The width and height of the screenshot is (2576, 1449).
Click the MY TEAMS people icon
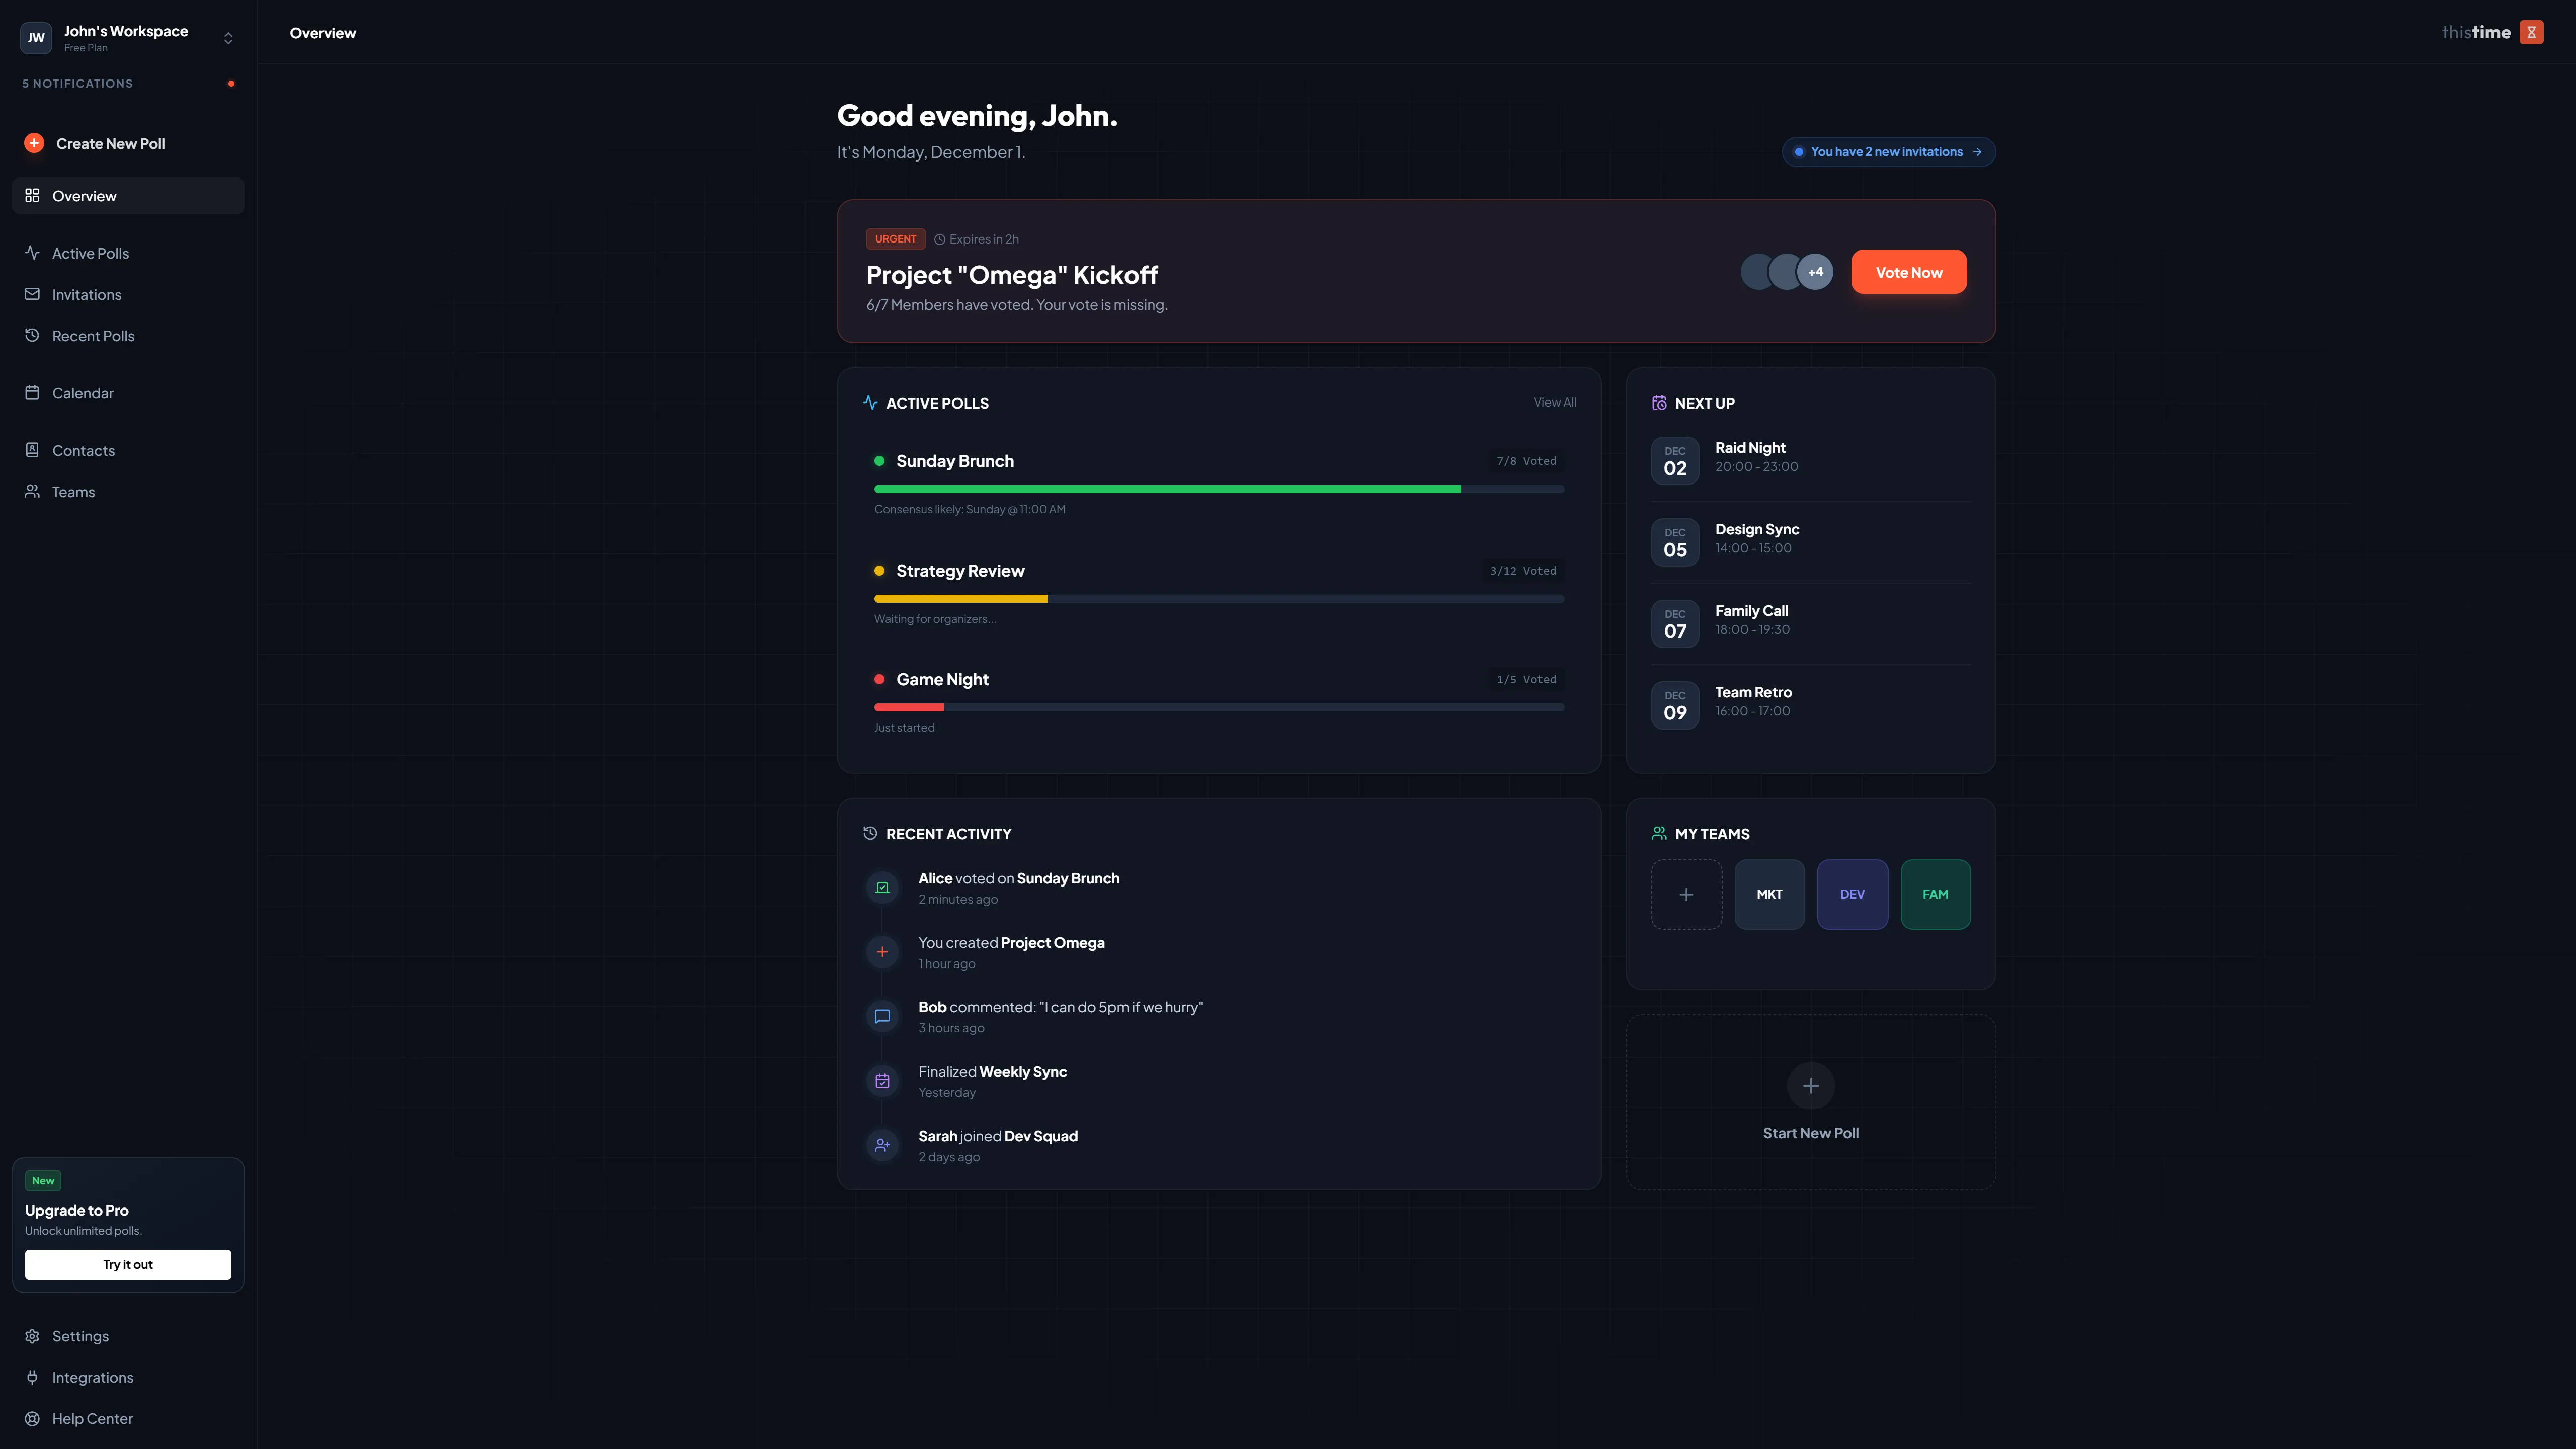(1659, 833)
